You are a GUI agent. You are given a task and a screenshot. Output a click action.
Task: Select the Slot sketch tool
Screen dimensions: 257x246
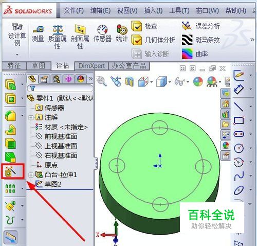[x=238, y=134]
